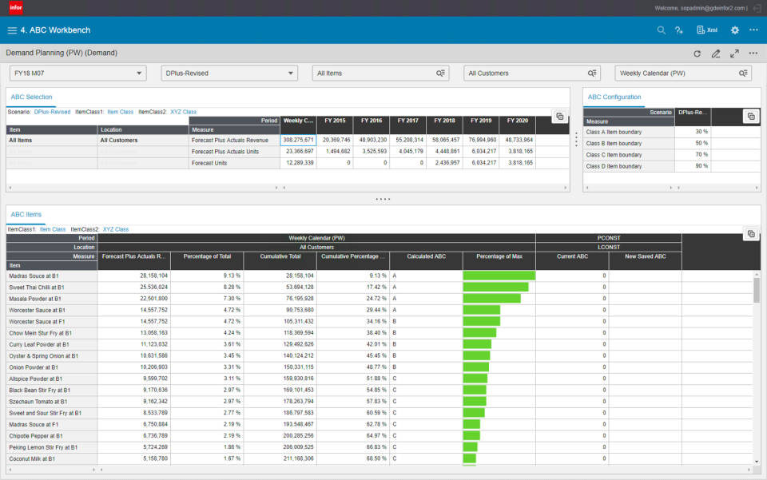Click the help request icon
Image resolution: width=767 pixels, height=480 pixels.
pos(680,30)
